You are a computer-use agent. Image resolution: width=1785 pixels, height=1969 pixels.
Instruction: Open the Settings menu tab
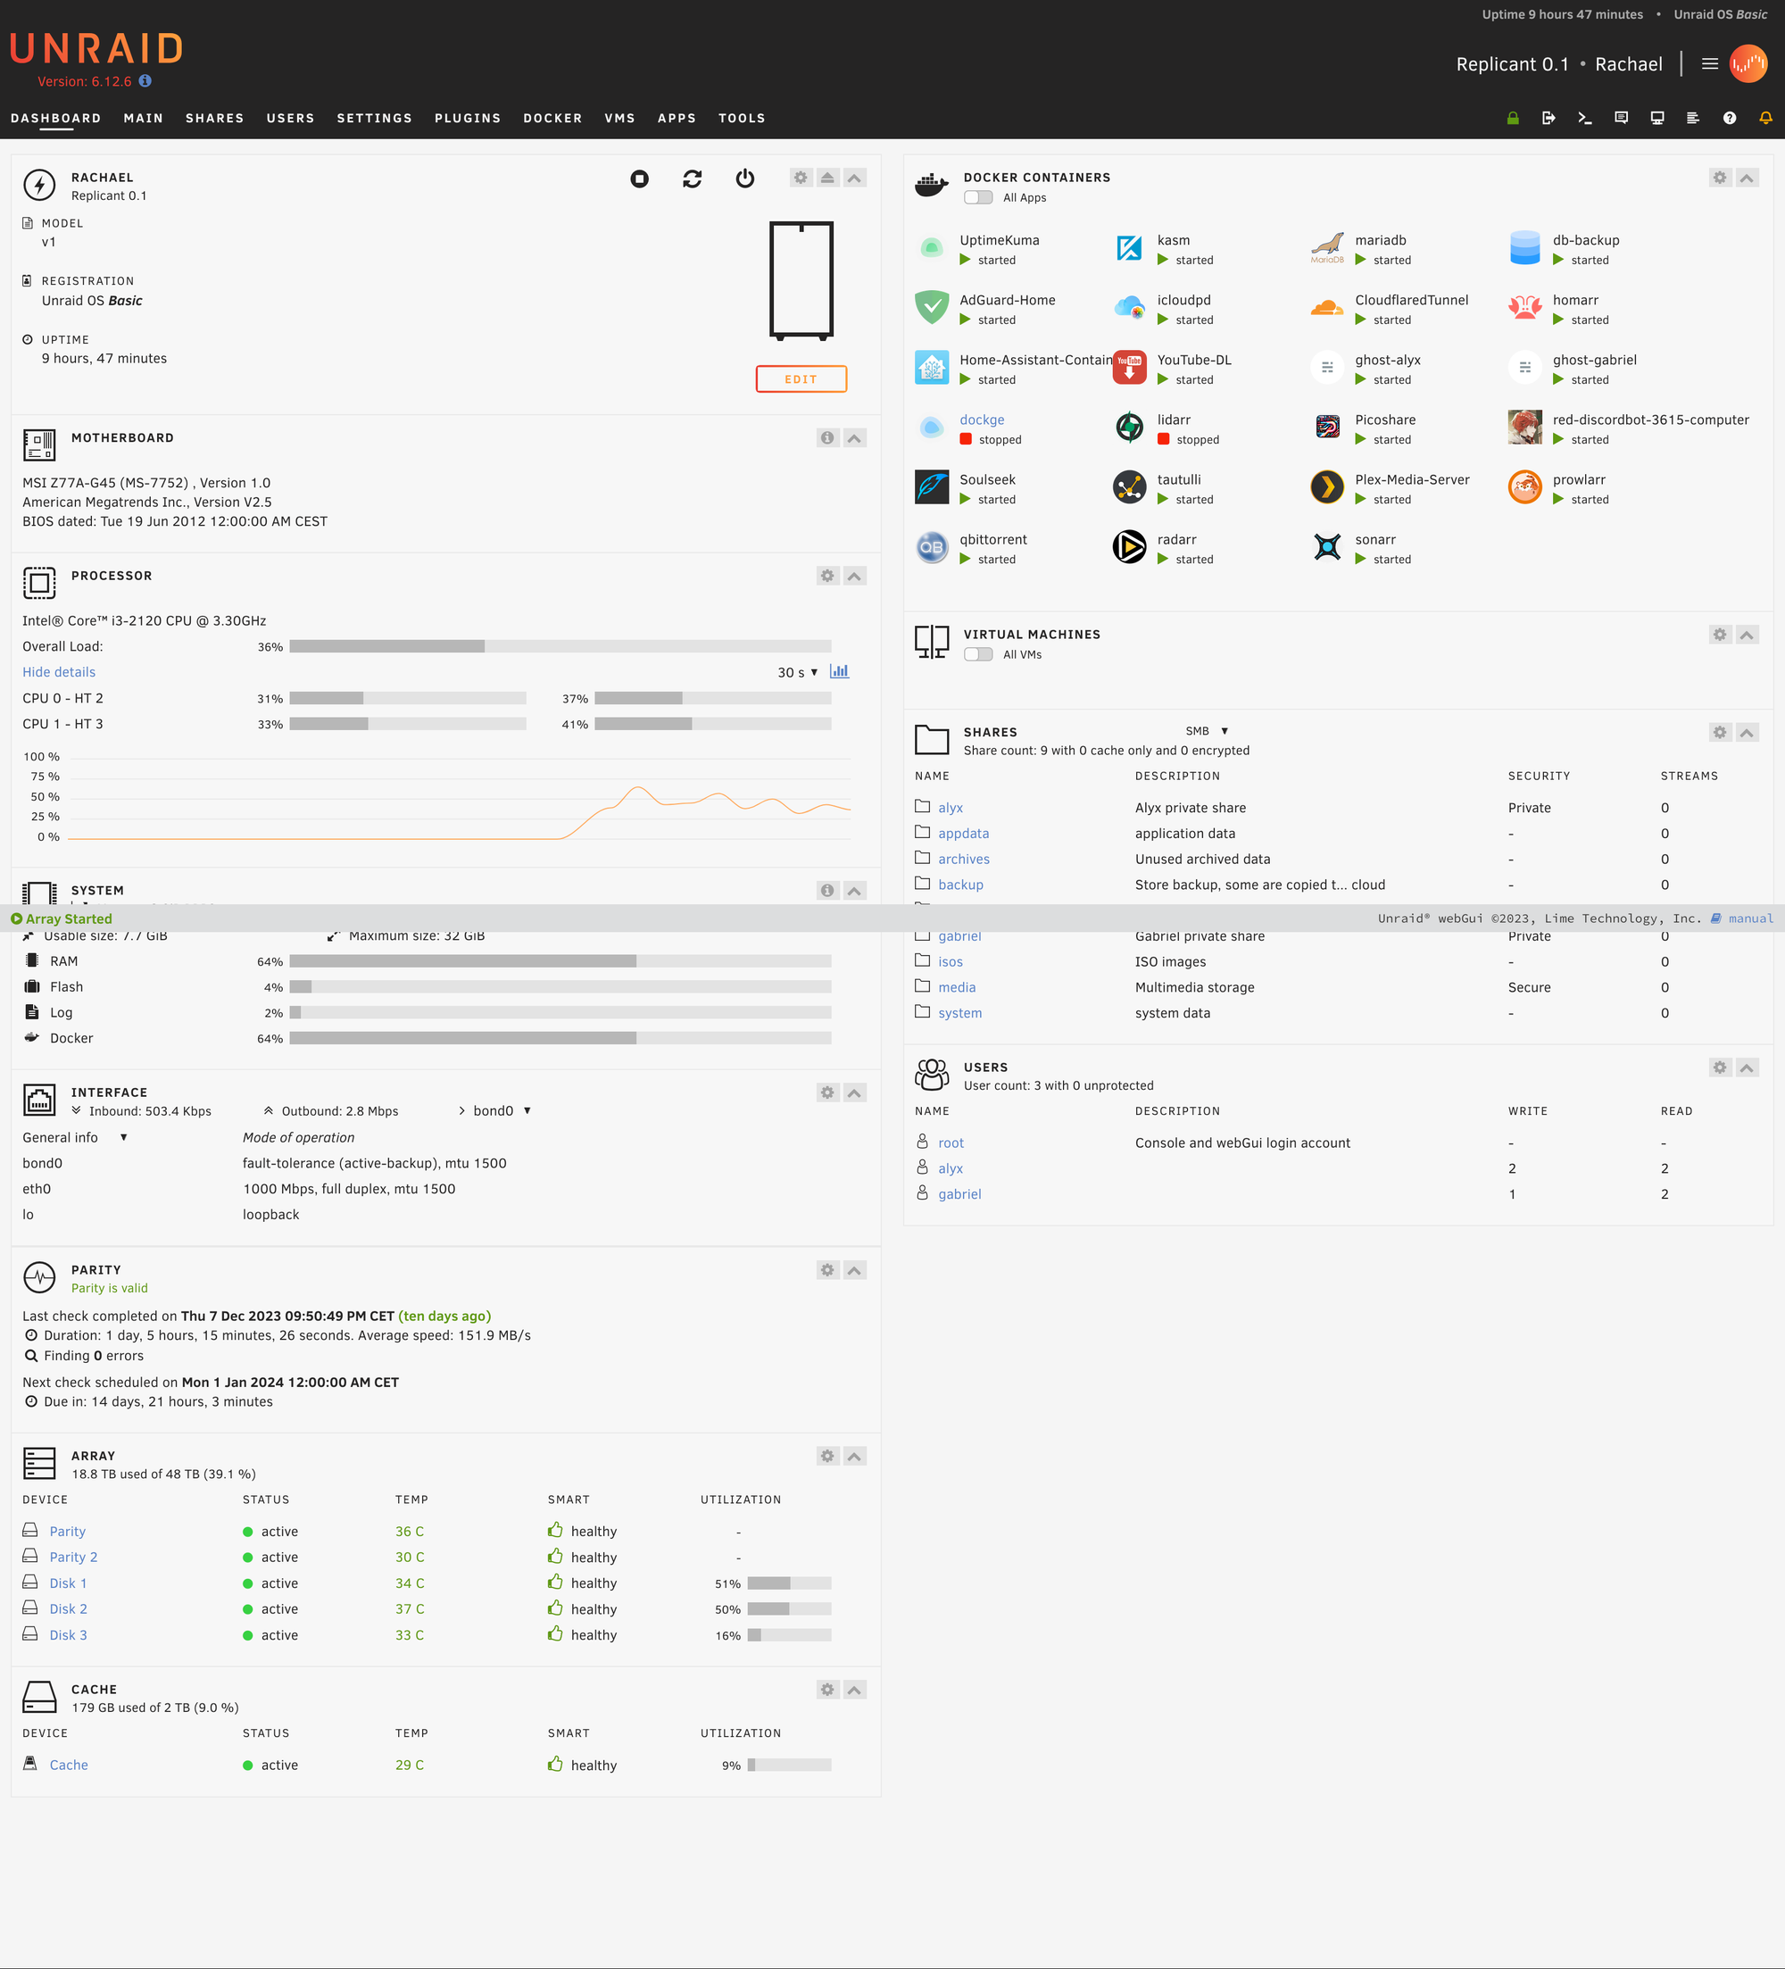(x=374, y=118)
